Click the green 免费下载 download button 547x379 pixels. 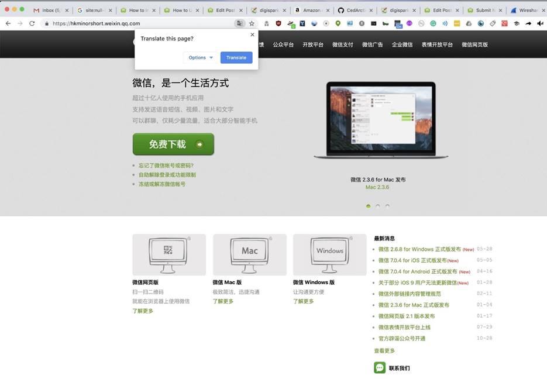[x=173, y=144]
